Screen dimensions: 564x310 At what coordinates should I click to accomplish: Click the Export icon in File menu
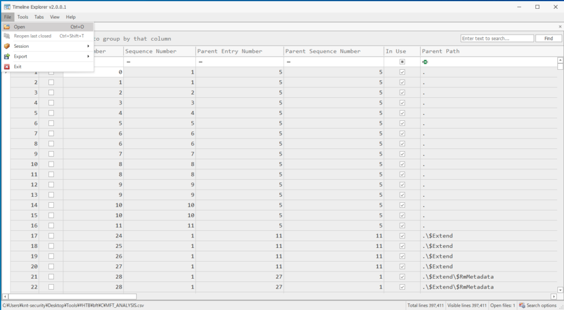tap(7, 56)
